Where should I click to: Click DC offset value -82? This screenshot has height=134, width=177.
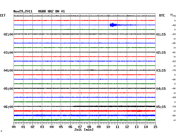point(174,25)
